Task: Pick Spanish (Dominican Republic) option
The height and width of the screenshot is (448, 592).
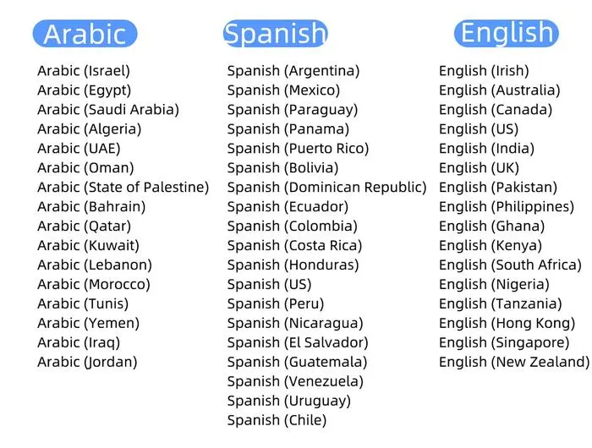Action: (x=326, y=188)
